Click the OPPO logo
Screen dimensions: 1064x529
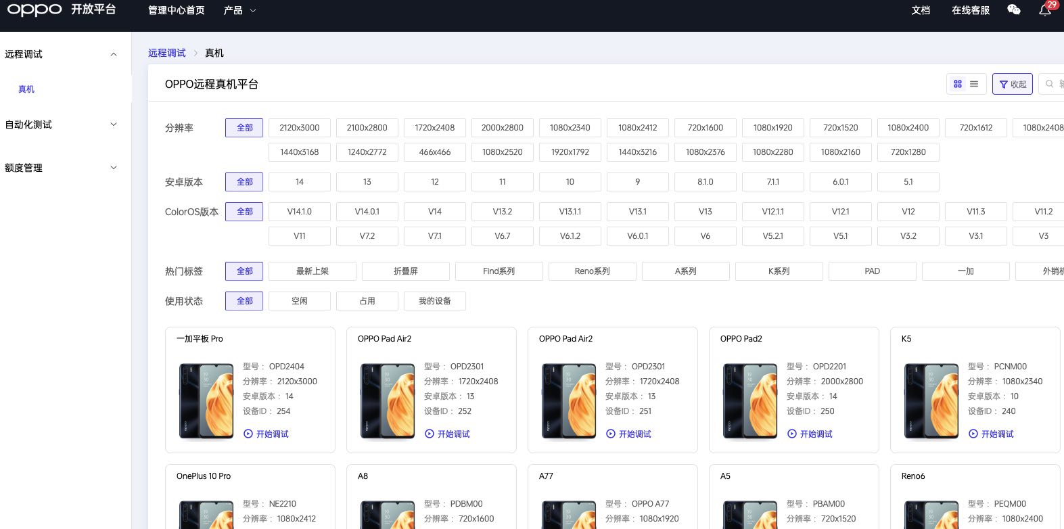tap(34, 9)
